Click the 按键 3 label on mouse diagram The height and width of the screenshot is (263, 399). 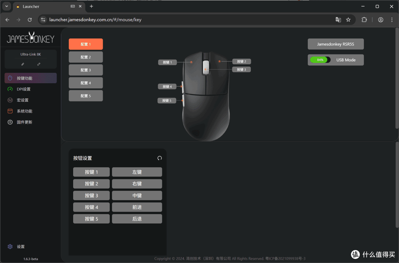[x=242, y=70]
